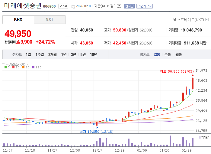Image resolution: width=211 pixels, height=154 pixels.
Task: Click the orange 60-day moving average legend swatch
Action: [x=24, y=67]
